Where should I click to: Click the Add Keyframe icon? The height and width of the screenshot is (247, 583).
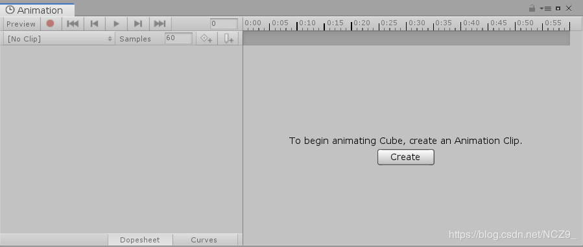tap(206, 39)
